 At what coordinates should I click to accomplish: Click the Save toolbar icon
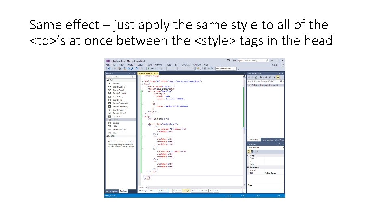128,69
